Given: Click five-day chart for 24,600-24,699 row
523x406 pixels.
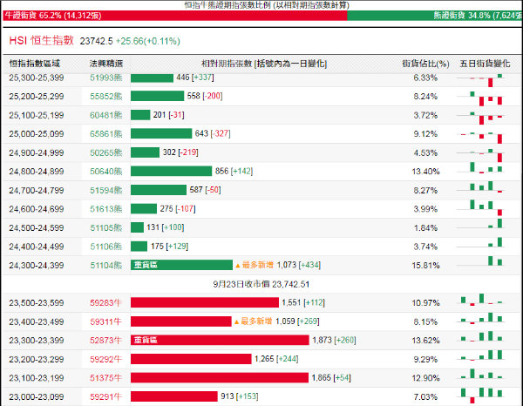Looking at the screenshot, I should (480, 207).
